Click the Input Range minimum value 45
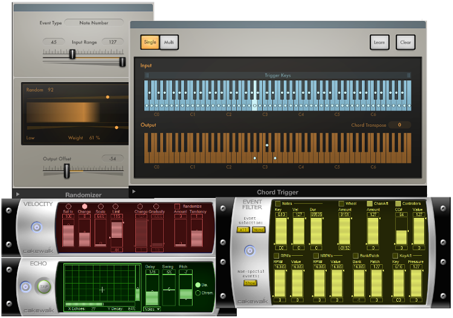Screen dimensions: 453x318 click(x=54, y=42)
